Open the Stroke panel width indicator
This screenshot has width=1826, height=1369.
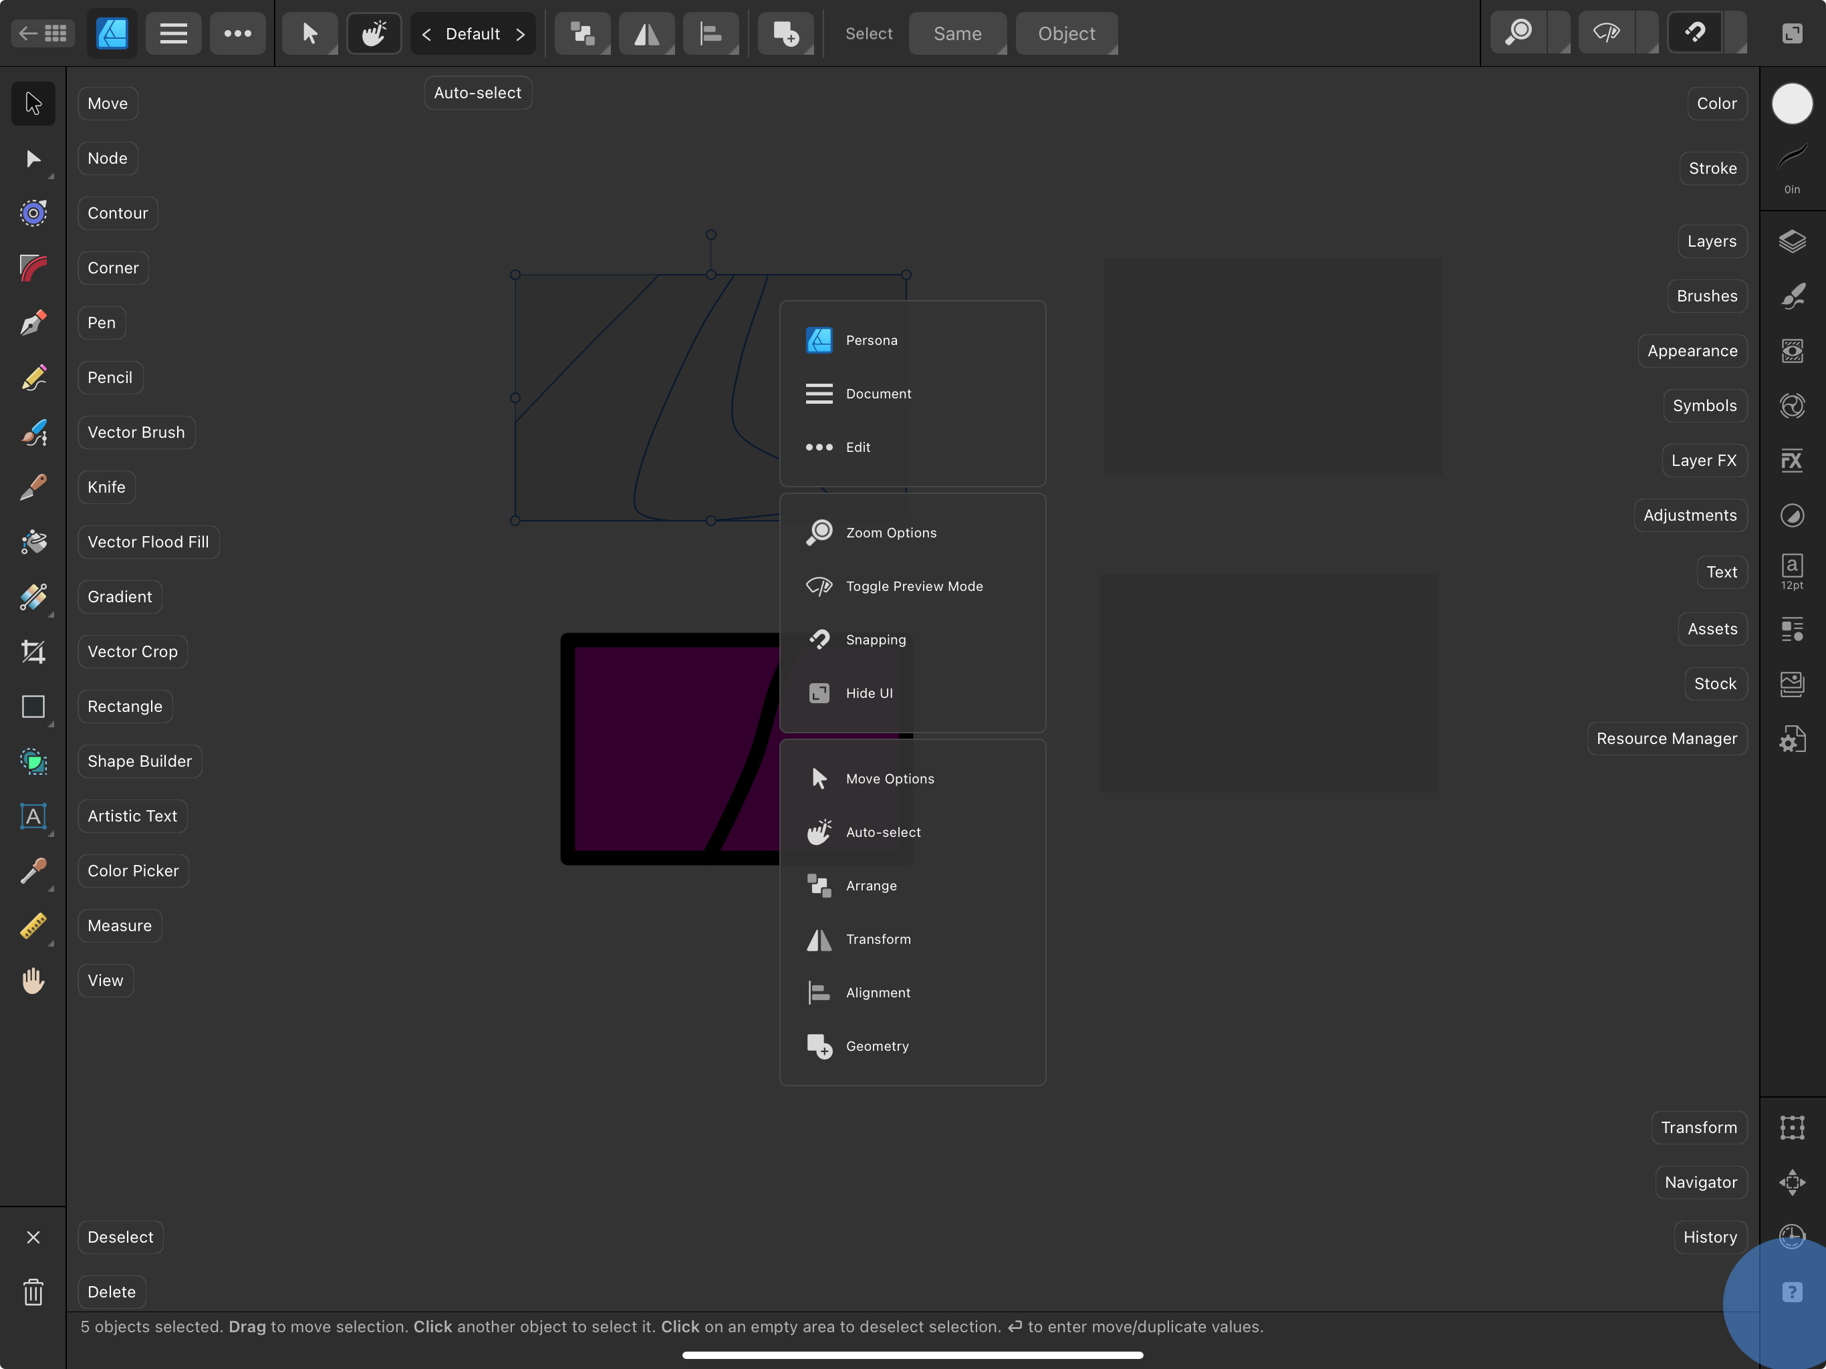pos(1792,168)
